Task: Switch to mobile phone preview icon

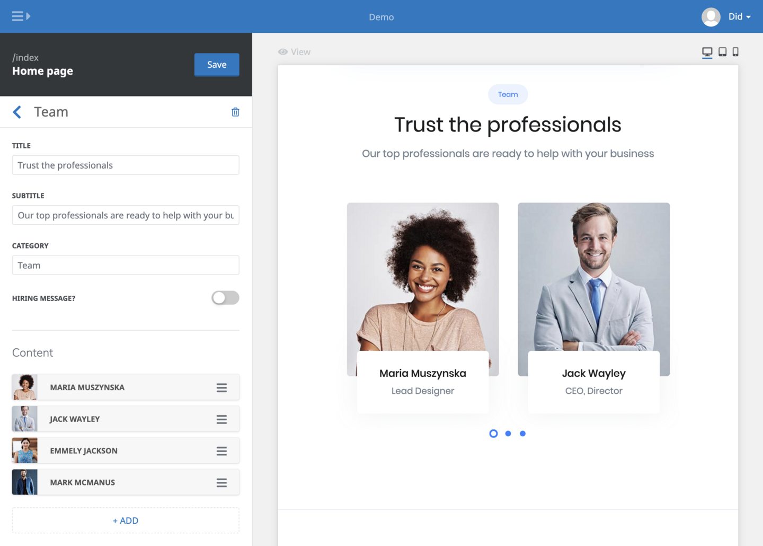Action: point(735,52)
